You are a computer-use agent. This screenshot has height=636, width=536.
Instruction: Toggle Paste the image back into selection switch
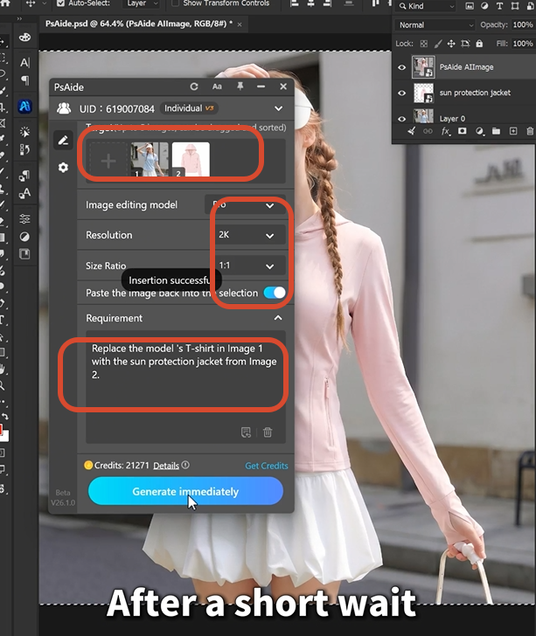275,293
